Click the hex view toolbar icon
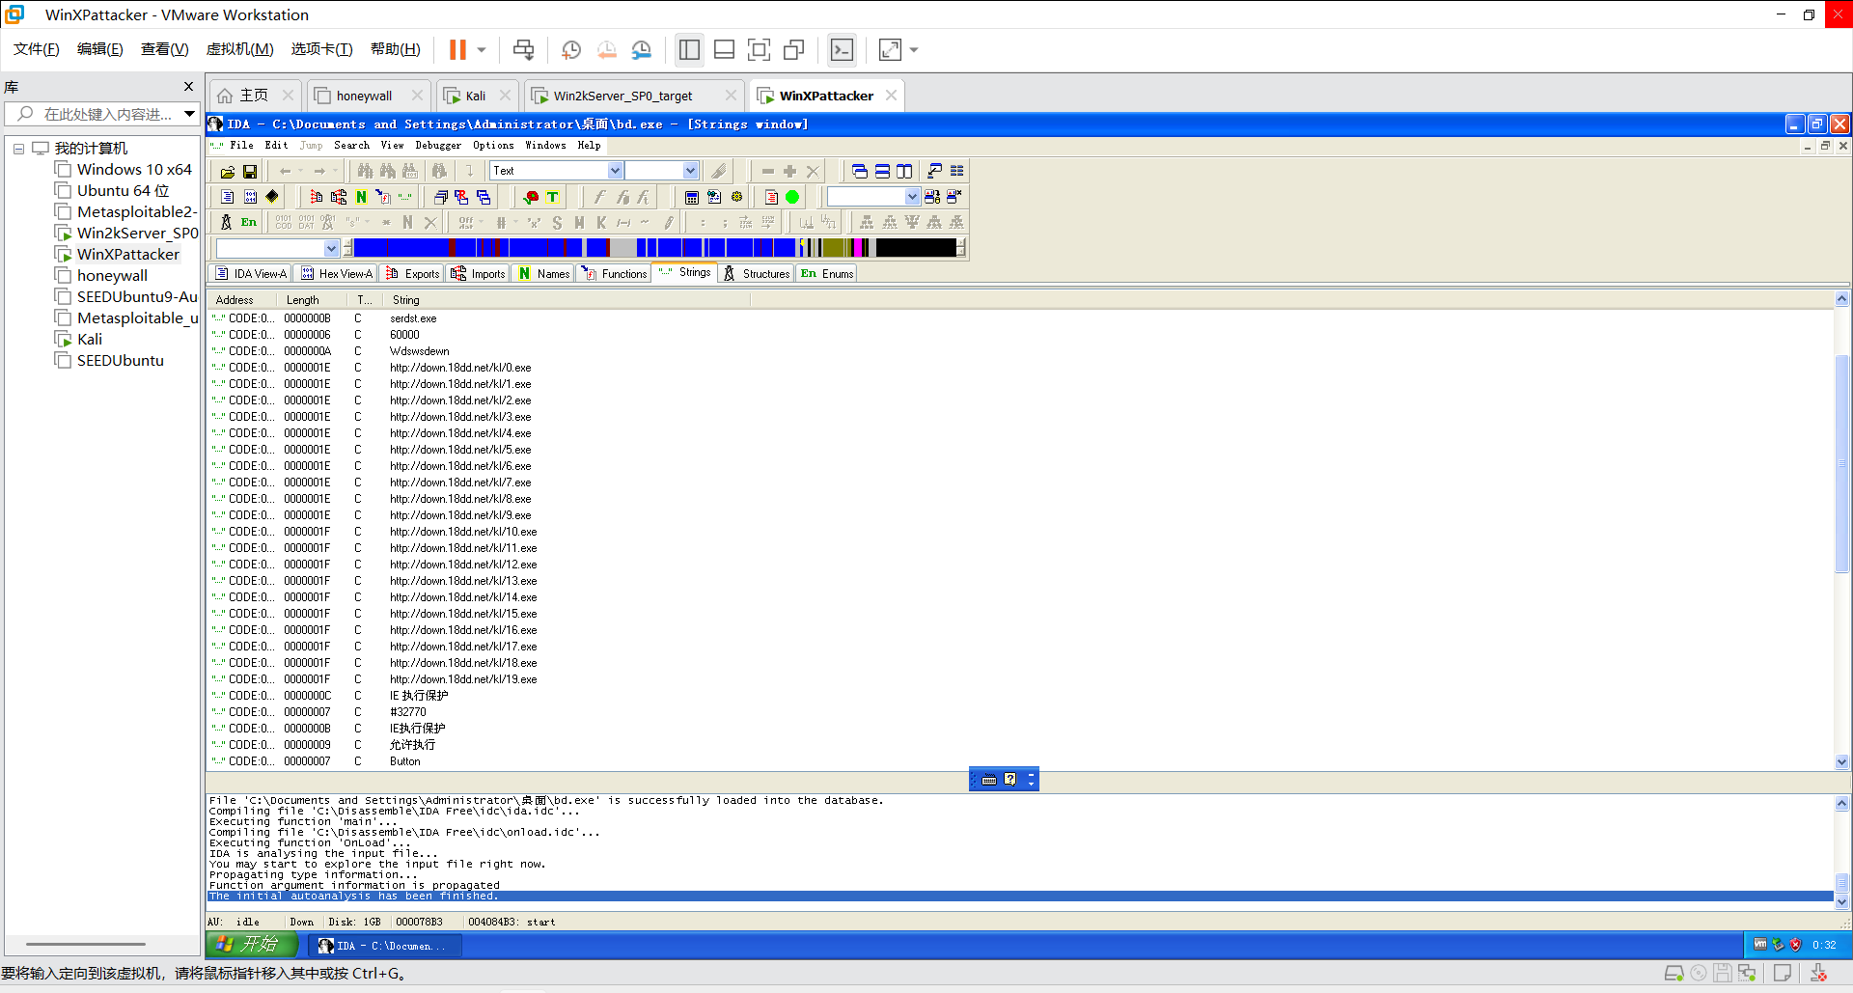Viewport: 1853px width, 993px height. click(x=250, y=197)
